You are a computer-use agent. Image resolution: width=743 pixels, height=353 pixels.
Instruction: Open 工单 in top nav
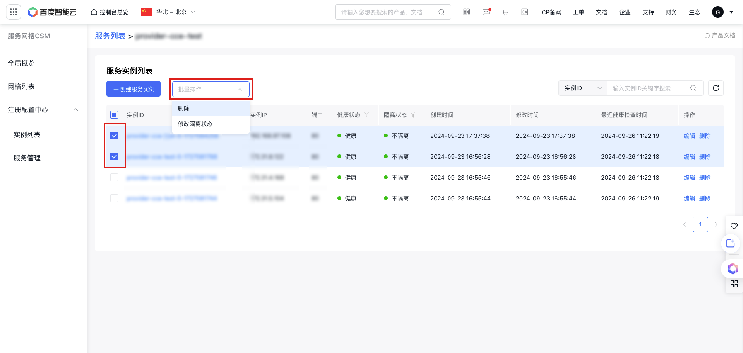click(x=579, y=12)
